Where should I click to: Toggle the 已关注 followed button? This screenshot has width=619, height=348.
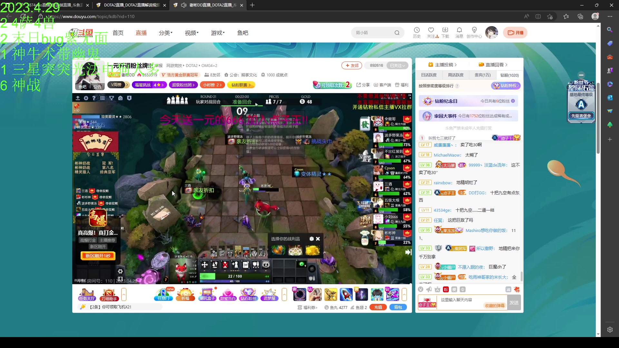click(397, 65)
